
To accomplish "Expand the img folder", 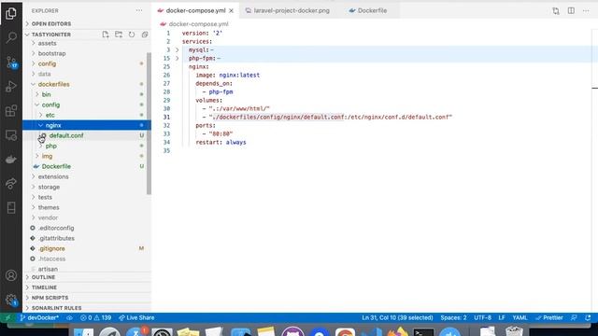I will pyautogui.click(x=87, y=156).
